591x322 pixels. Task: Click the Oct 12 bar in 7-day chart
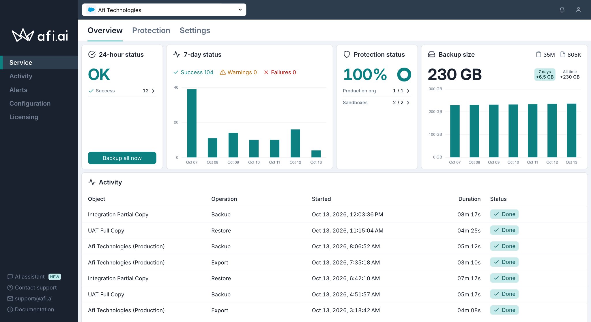(295, 143)
